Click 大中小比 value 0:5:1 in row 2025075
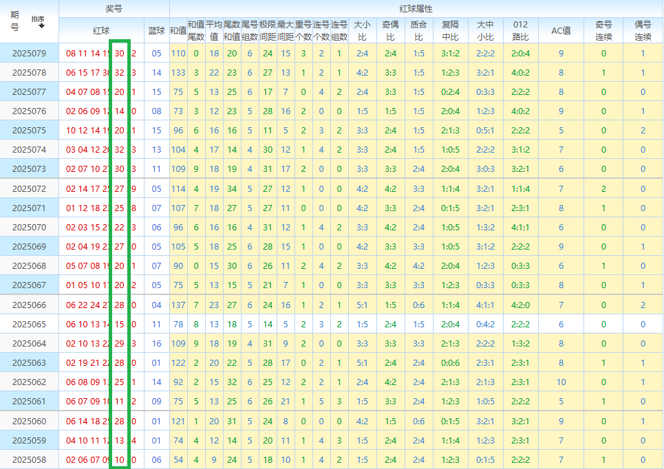 [x=485, y=131]
